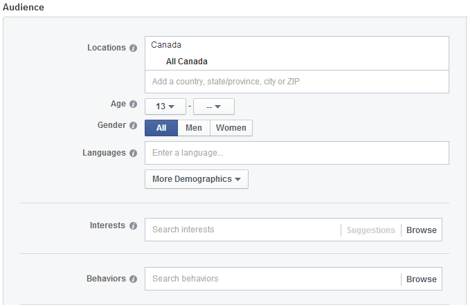Select All gender option
468x305 pixels.
click(161, 128)
